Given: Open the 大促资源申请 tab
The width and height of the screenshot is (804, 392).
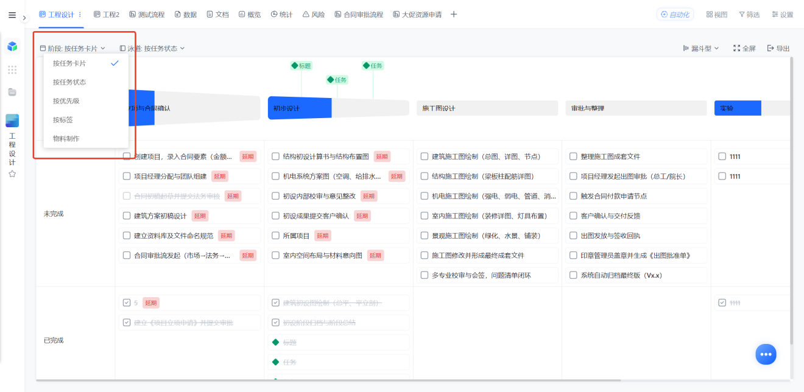Looking at the screenshot, I should (417, 14).
